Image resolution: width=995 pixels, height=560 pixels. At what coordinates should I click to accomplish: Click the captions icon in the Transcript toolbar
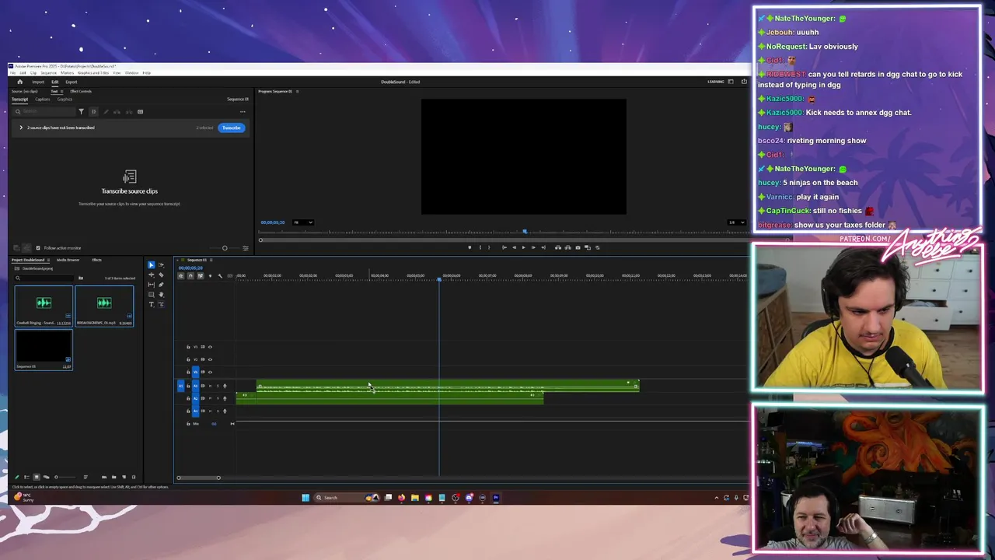(x=140, y=112)
